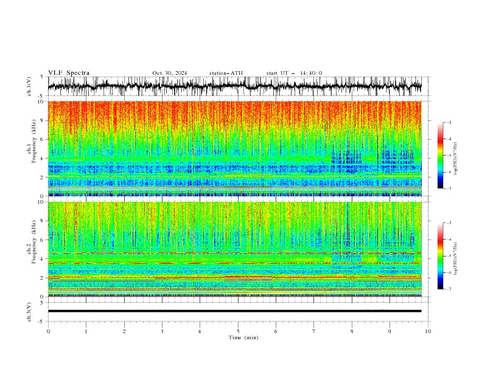Click the "8" tick on the time axis

(352, 331)
